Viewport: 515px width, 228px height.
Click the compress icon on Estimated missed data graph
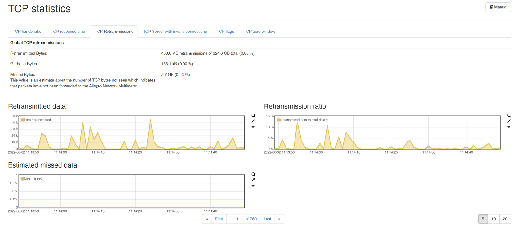click(x=253, y=180)
